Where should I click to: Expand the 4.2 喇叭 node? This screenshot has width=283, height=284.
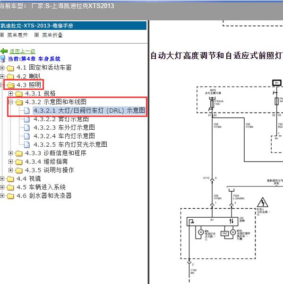[x=2, y=76]
